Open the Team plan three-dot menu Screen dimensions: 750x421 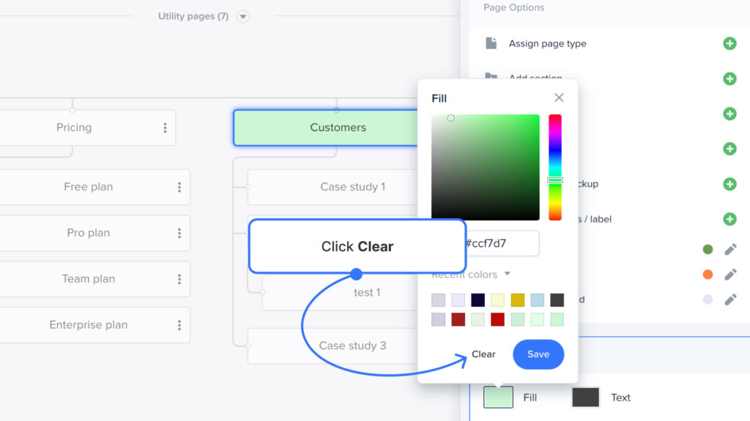[x=179, y=279]
